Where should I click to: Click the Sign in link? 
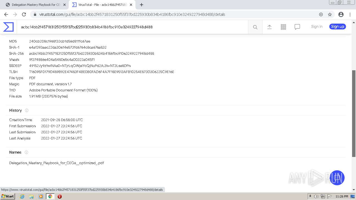[x=317, y=27]
